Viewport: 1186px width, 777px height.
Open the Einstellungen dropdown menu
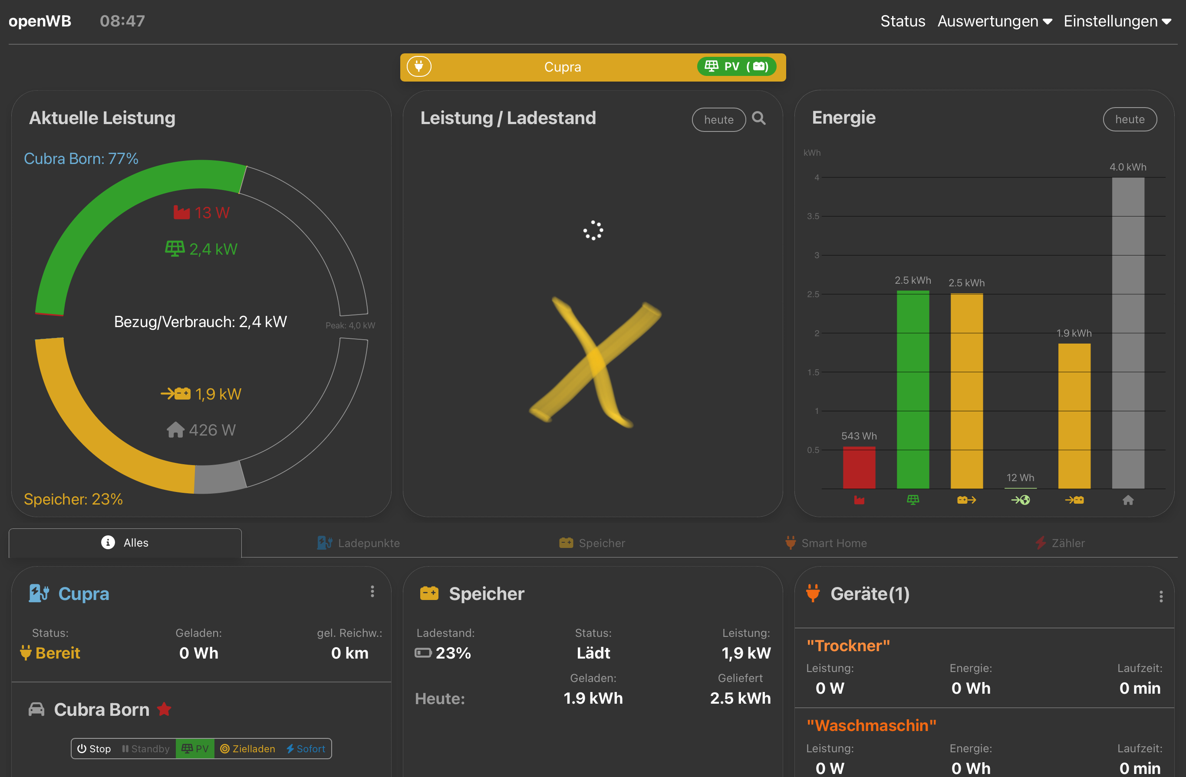click(x=1117, y=21)
